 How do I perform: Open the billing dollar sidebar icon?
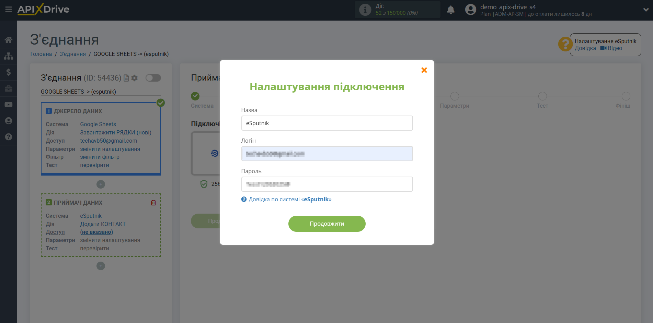(9, 72)
